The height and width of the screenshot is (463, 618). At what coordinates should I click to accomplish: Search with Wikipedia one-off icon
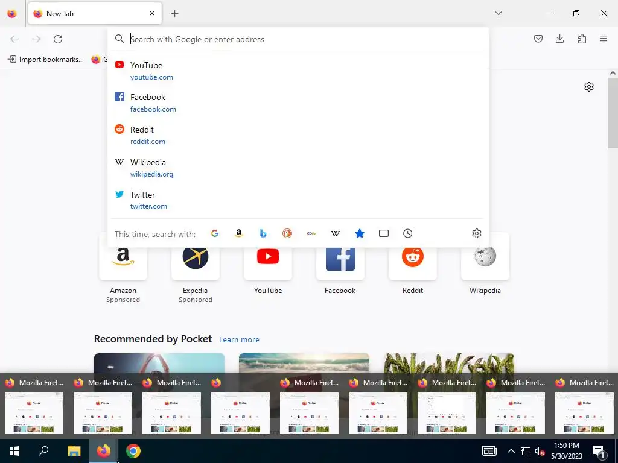tap(336, 233)
